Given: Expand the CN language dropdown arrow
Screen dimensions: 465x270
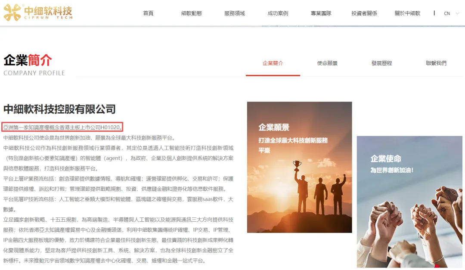Looking at the screenshot, I should click(457, 13).
